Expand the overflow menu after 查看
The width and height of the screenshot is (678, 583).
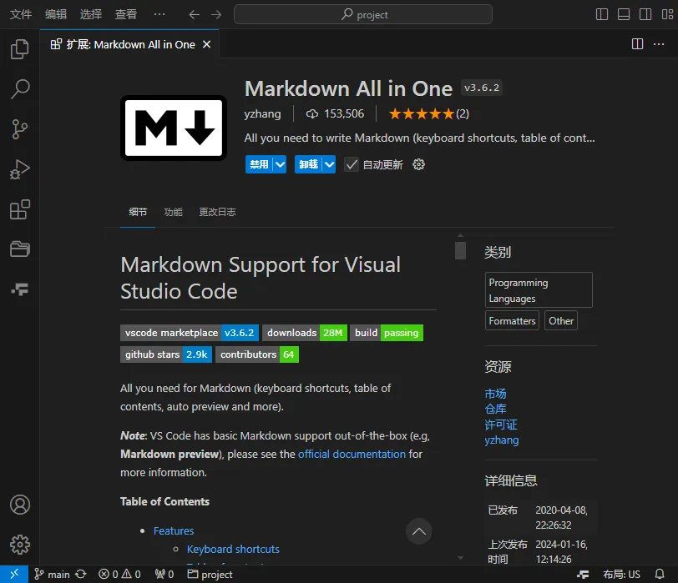tap(159, 14)
